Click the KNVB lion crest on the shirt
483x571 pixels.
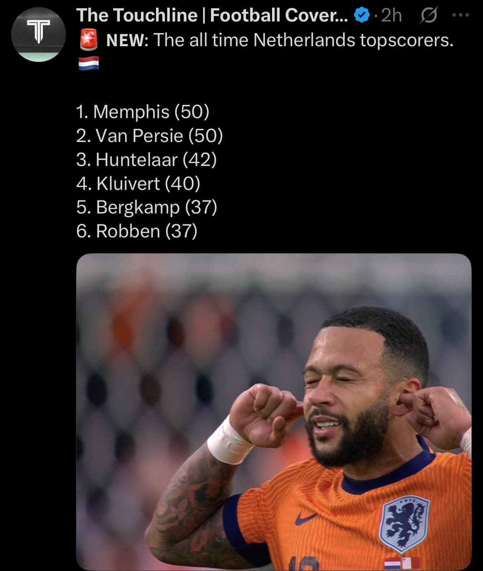404,524
